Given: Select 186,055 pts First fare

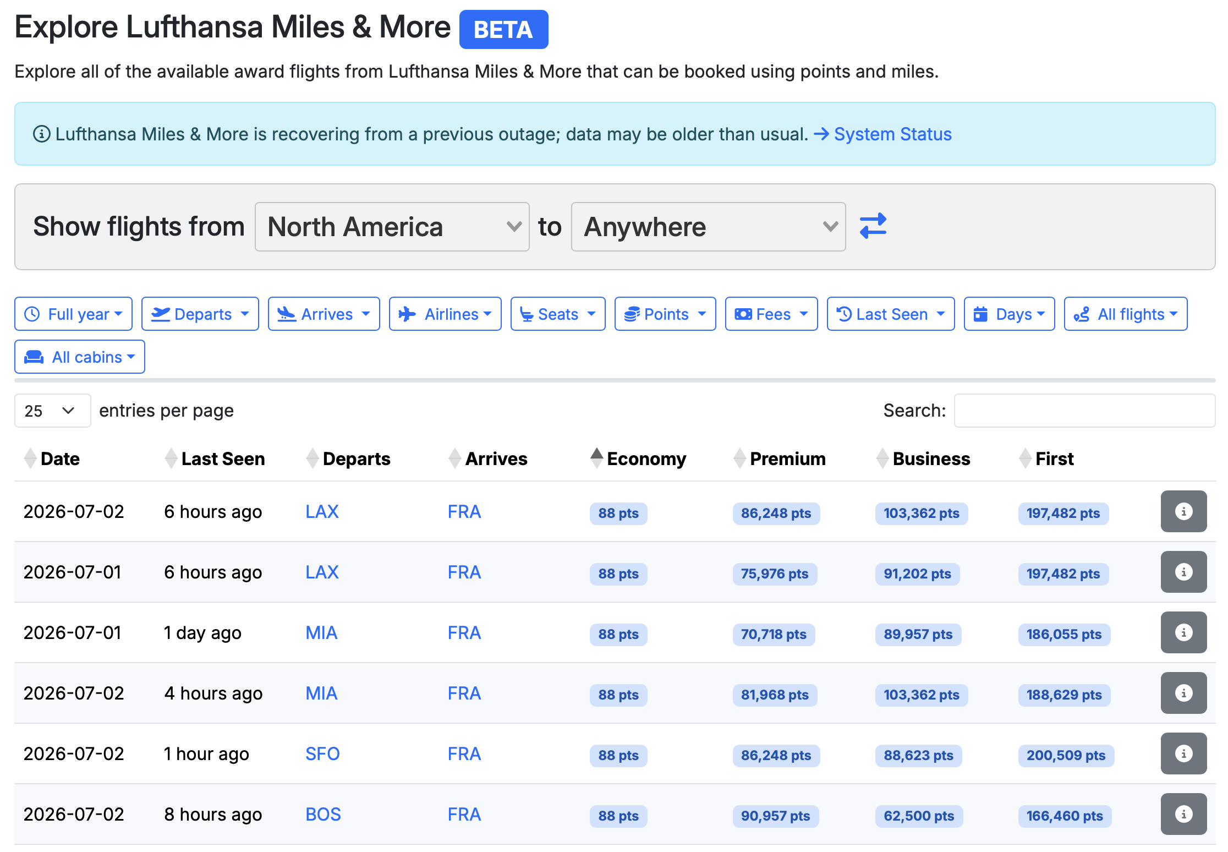Looking at the screenshot, I should (x=1064, y=634).
